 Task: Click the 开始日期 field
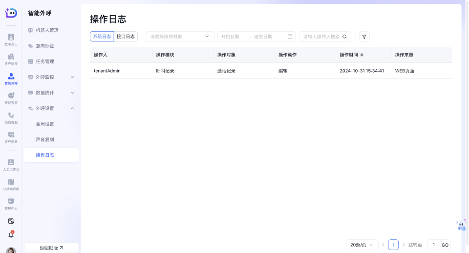coord(233,37)
